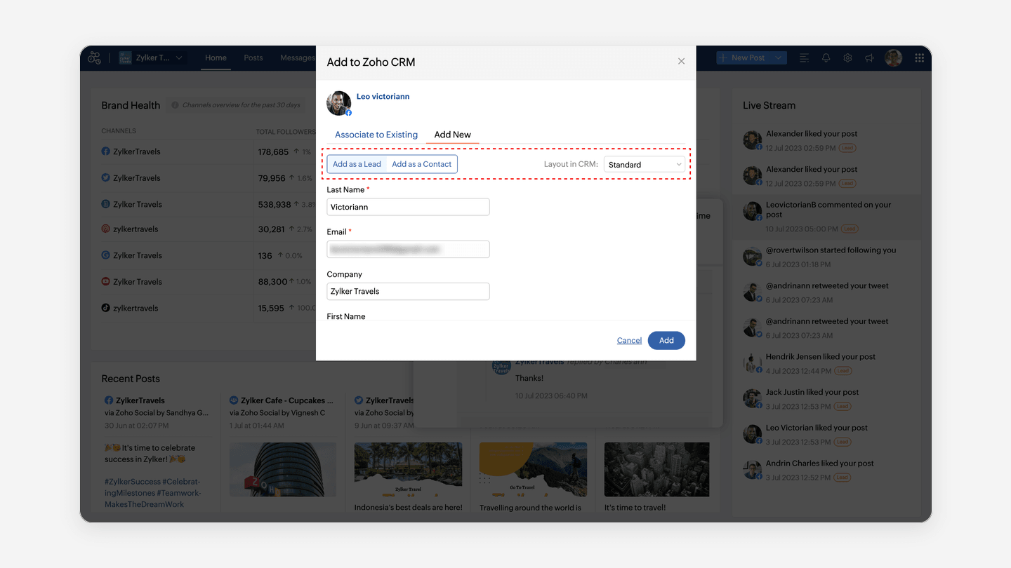Open the user profile avatar
Image resolution: width=1011 pixels, height=568 pixels.
[x=893, y=58]
